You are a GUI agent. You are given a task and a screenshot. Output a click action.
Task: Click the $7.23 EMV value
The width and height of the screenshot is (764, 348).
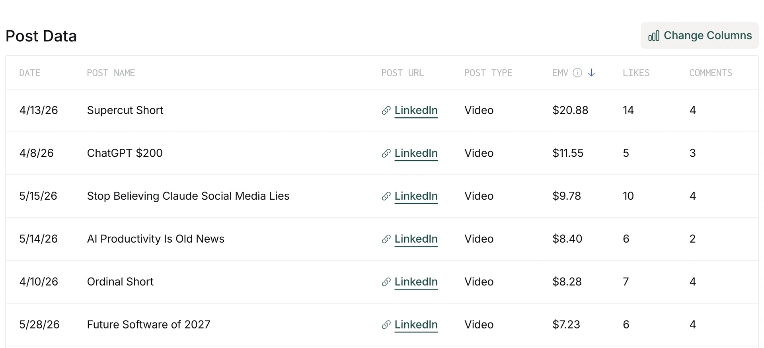[566, 325]
